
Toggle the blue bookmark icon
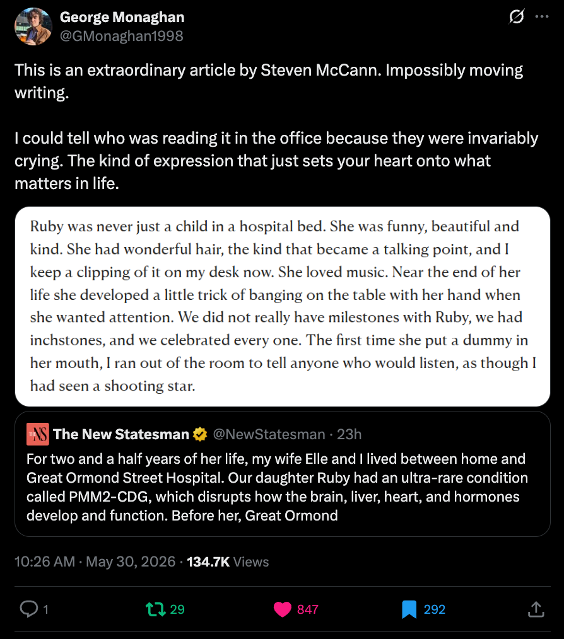click(409, 609)
